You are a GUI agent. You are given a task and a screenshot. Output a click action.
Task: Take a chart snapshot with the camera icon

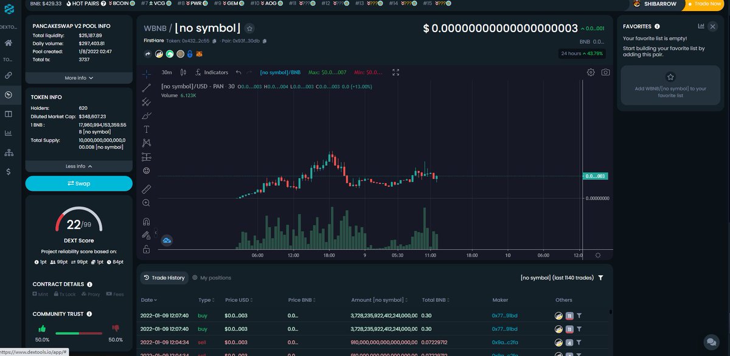605,72
